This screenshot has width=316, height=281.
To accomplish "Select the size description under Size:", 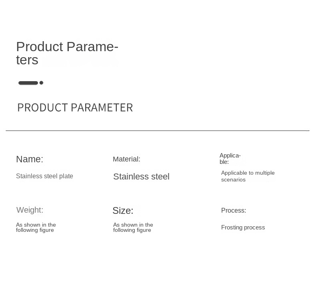I will tap(133, 227).
